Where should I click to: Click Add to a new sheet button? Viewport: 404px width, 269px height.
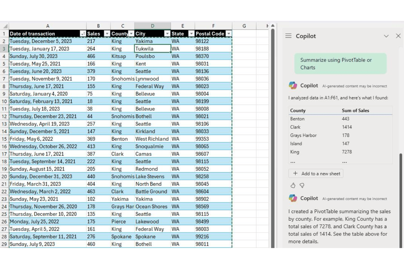click(x=316, y=173)
